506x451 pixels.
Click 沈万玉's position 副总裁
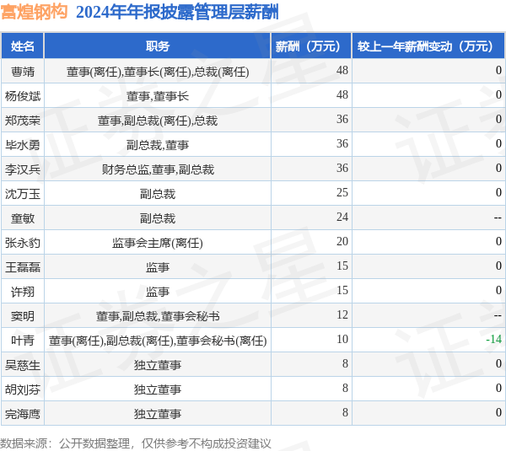(x=158, y=194)
